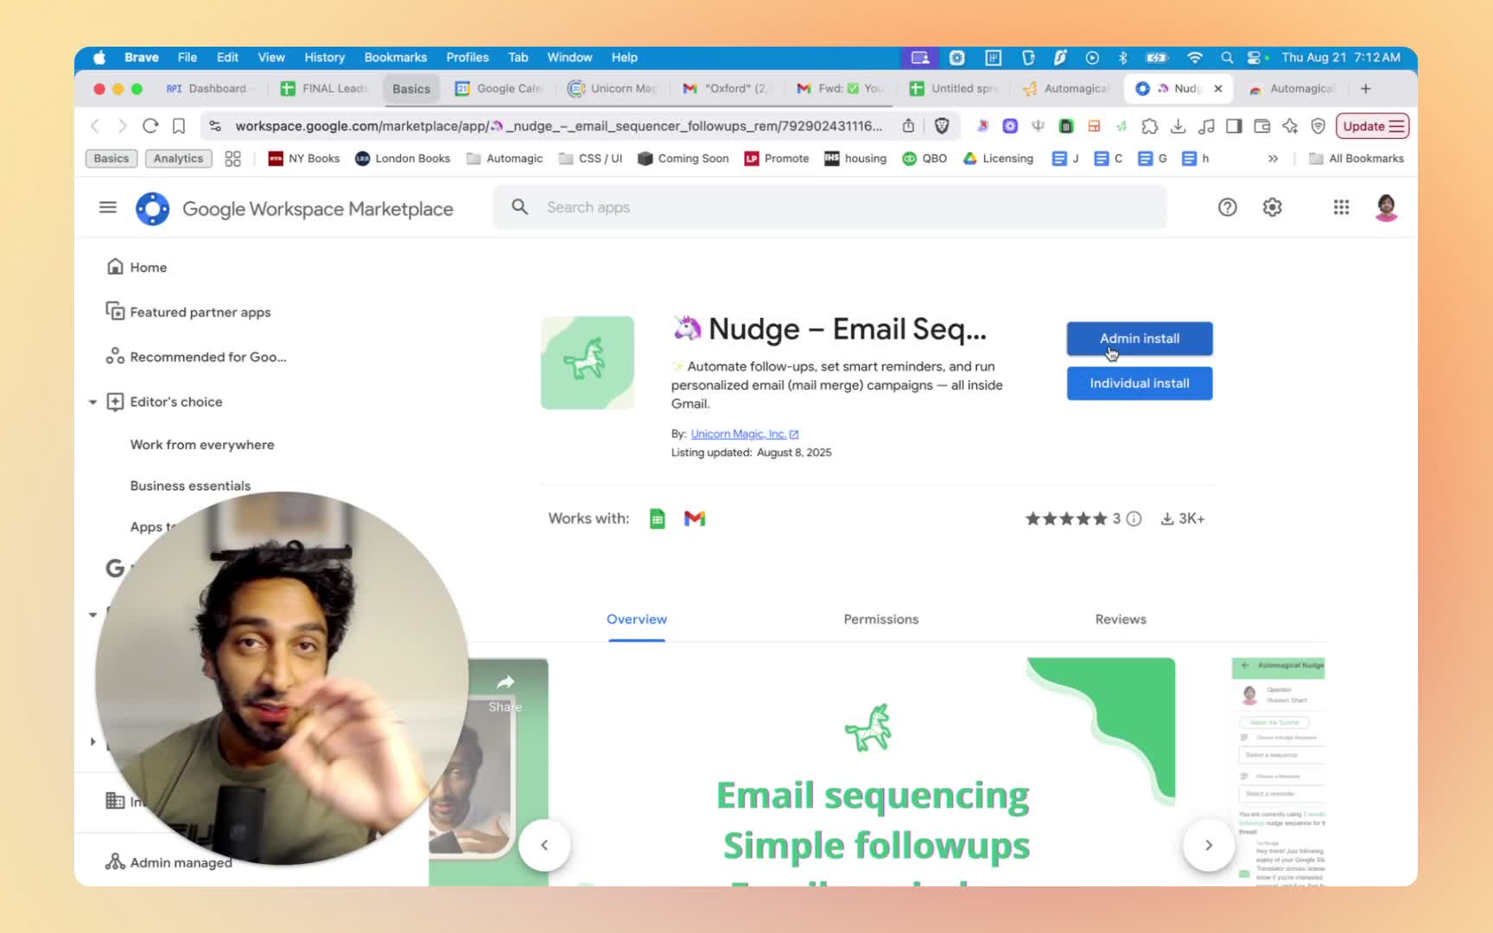Bookmark this page with the bookmark icon
Image resolution: width=1493 pixels, height=933 pixels.
coord(179,126)
